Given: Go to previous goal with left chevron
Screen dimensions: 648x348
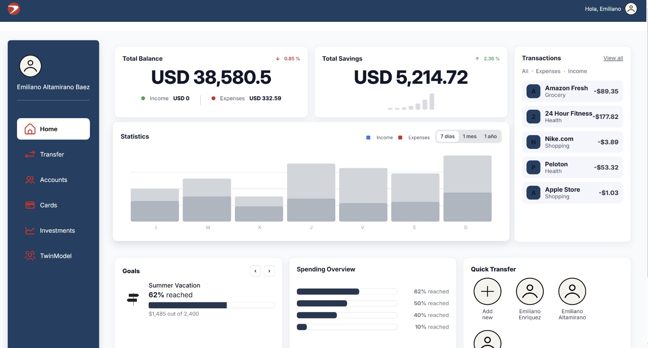Looking at the screenshot, I should (x=256, y=271).
